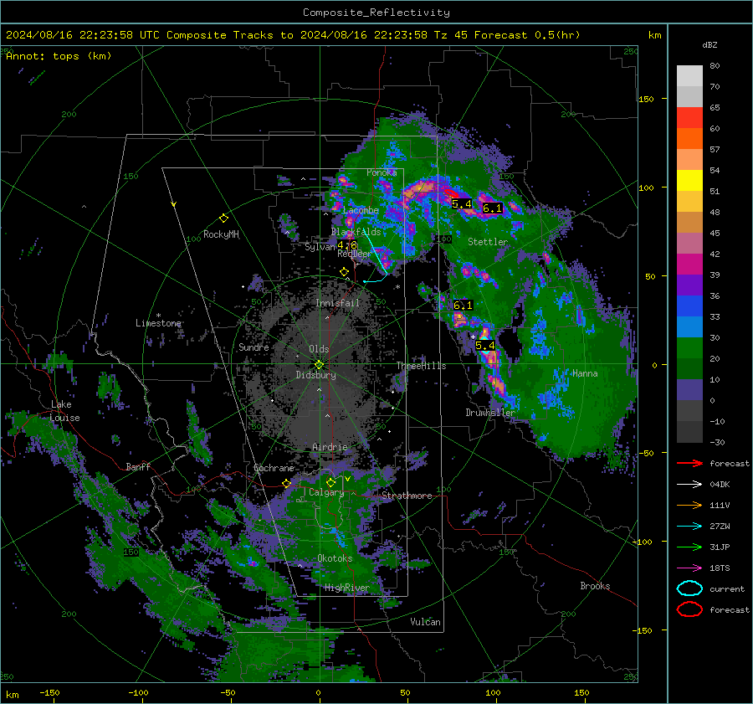
Task: Click the dBZ legend heading
Action: pos(709,44)
